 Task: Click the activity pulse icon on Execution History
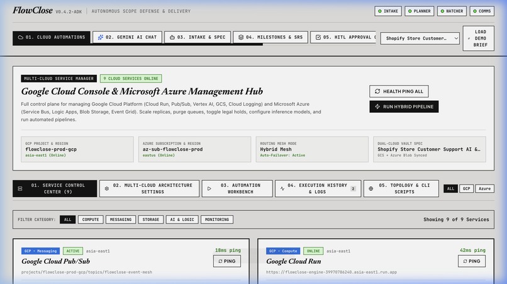click(282, 188)
